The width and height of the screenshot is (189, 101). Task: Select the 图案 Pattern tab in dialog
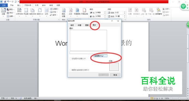87,25
